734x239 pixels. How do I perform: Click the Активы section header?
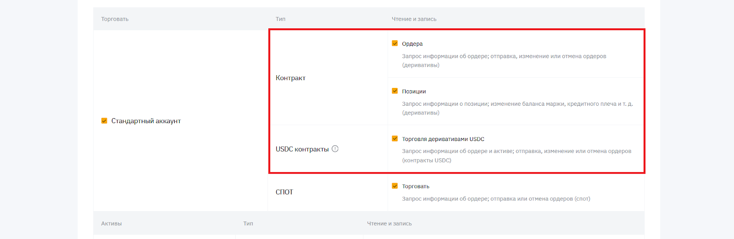click(x=111, y=224)
